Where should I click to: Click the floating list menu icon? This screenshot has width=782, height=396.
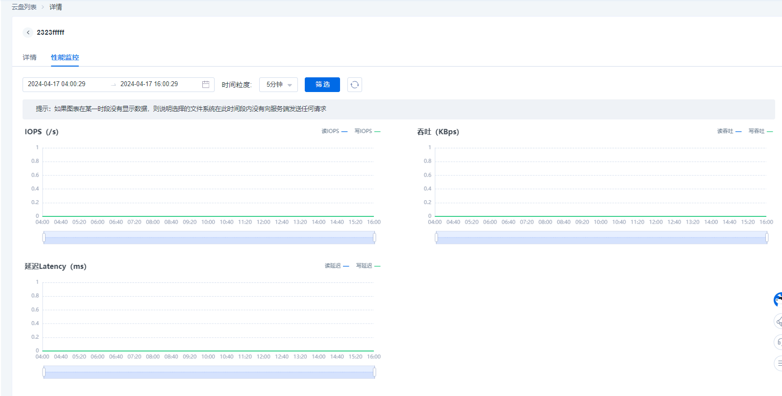tap(778, 363)
